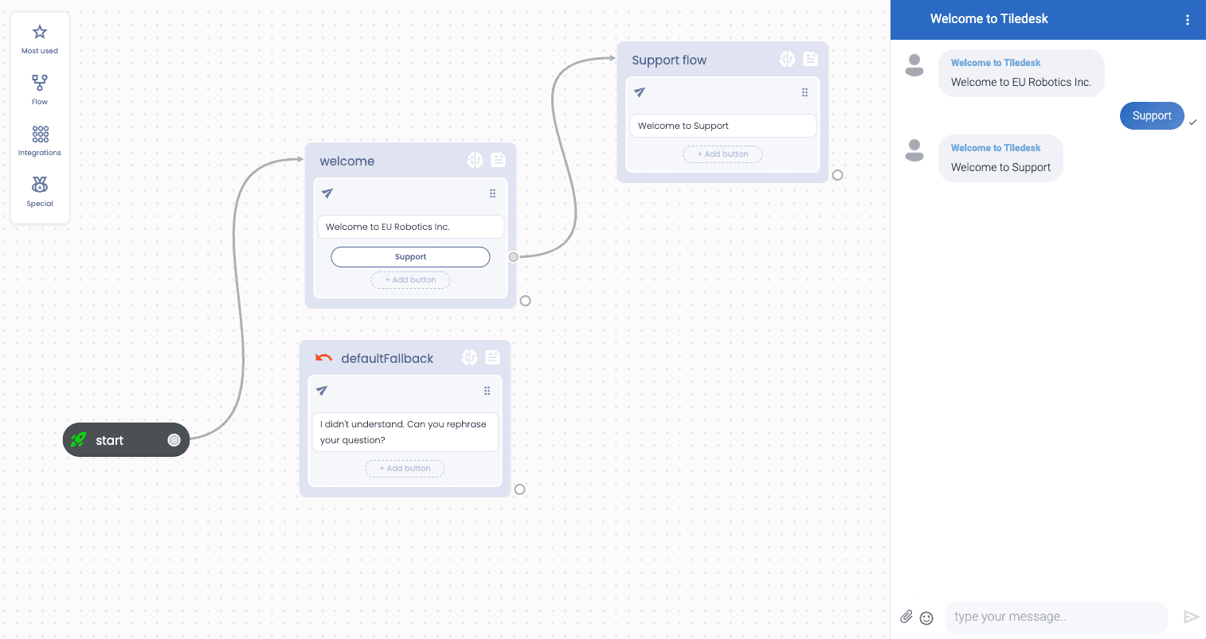The height and width of the screenshot is (639, 1206).
Task: Grab the drag handle in defaultFallback block
Action: 487,391
